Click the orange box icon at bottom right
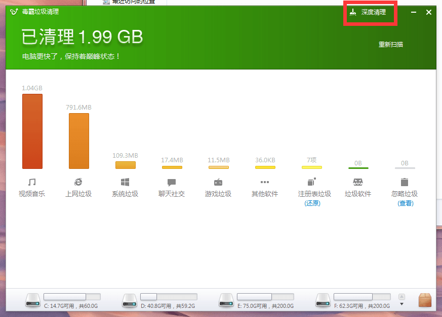Screen dimensions: 442x317 (425, 300)
